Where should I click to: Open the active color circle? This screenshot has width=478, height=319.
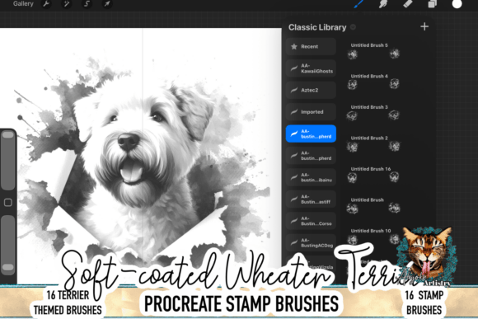pos(457,3)
